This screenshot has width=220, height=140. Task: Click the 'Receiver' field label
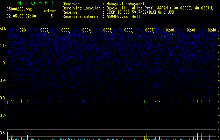71,12
